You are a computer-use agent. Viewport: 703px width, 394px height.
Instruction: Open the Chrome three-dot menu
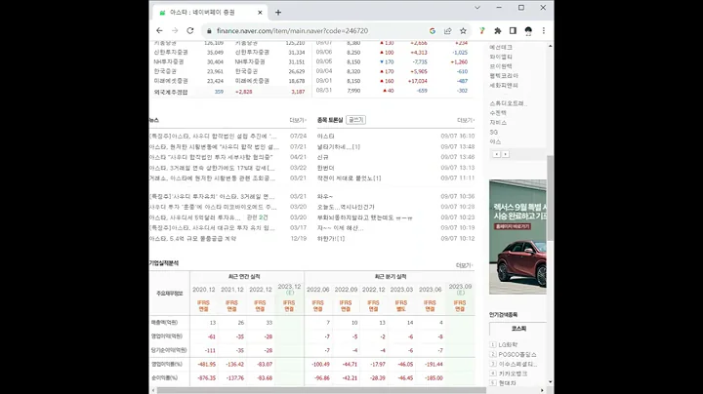pyautogui.click(x=544, y=31)
